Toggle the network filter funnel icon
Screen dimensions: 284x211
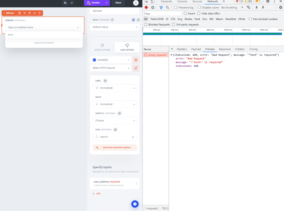(x=161, y=8)
